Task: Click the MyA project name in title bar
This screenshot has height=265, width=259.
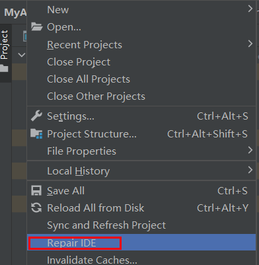Action: pos(15,13)
